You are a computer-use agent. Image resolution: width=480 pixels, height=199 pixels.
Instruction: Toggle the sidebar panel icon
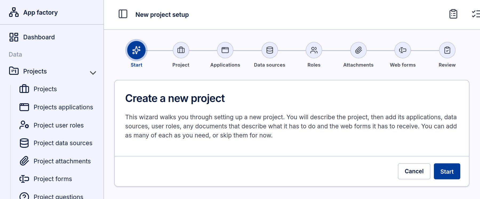pos(123,14)
